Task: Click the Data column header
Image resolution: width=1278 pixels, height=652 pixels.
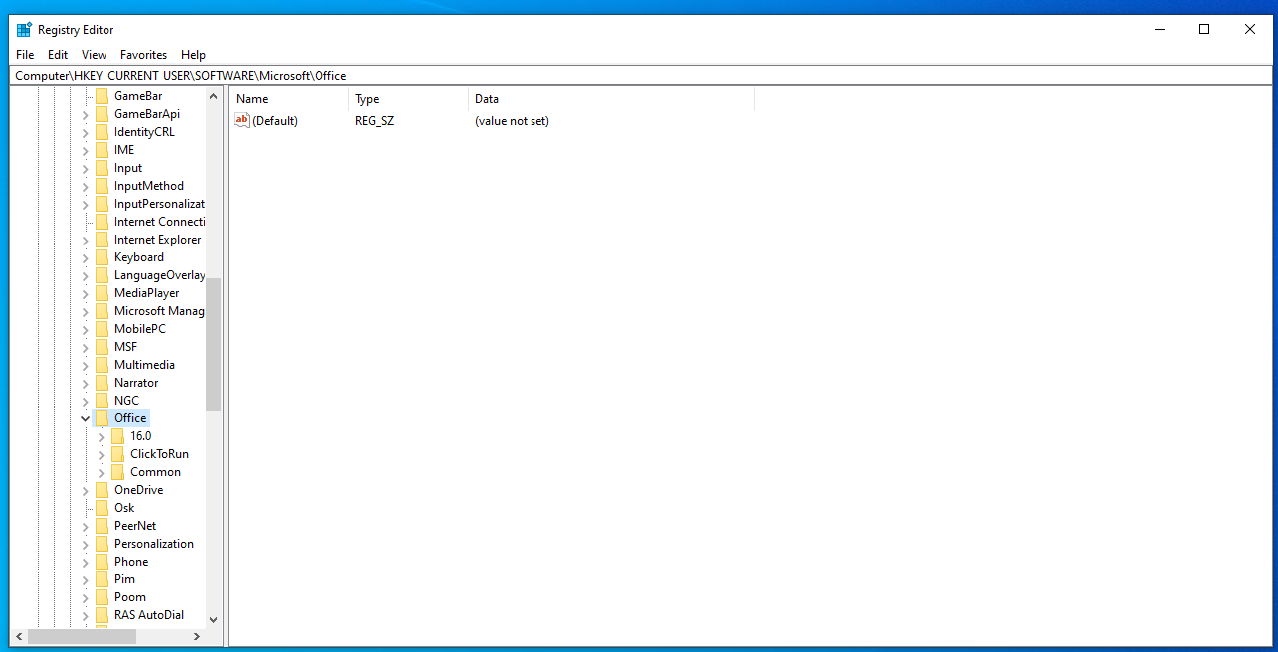Action: [x=612, y=99]
